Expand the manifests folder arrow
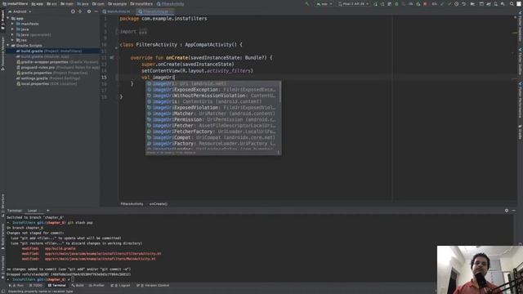Image resolution: width=523 pixels, height=294 pixels. pos(13,24)
